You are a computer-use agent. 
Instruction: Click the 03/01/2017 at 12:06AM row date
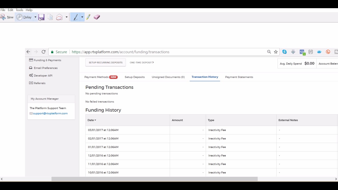(103, 130)
